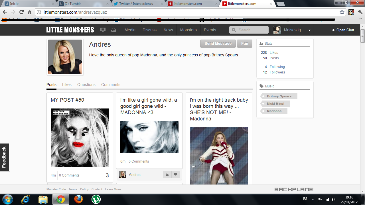Show hidden tray icons arrow

point(313,199)
